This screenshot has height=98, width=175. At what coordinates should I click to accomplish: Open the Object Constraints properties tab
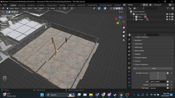pyautogui.click(x=129, y=82)
